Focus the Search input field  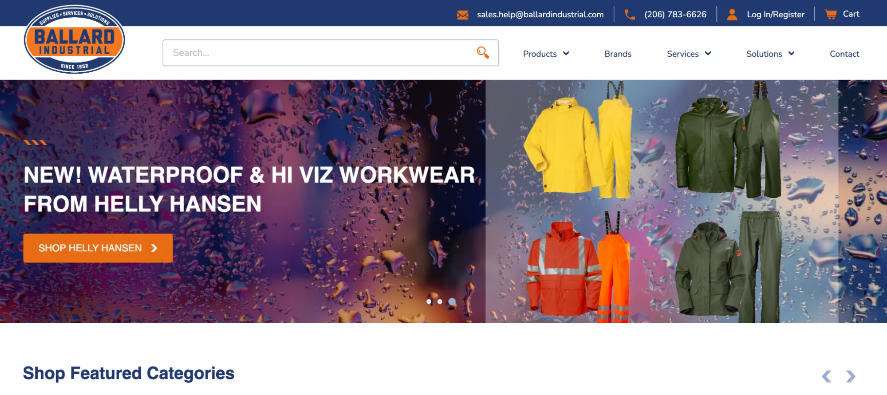tap(331, 53)
